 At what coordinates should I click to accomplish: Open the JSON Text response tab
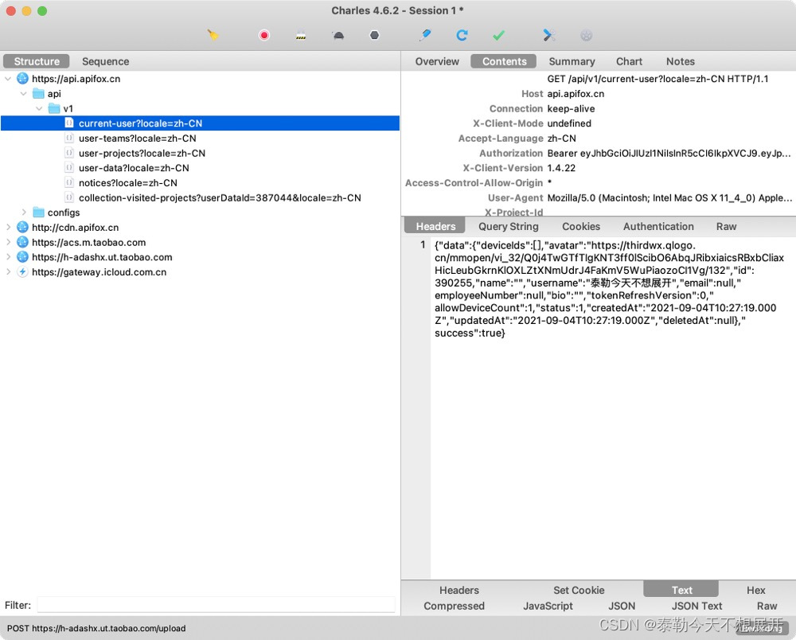click(x=696, y=606)
